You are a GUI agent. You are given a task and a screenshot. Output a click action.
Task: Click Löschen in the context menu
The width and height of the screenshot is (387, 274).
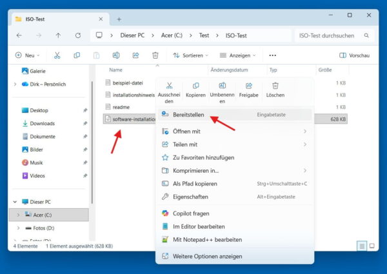click(x=275, y=90)
